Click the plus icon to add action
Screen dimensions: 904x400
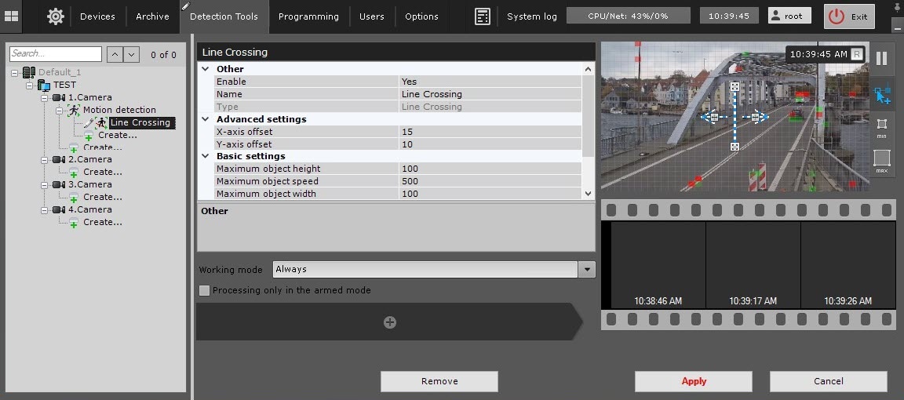(x=389, y=322)
